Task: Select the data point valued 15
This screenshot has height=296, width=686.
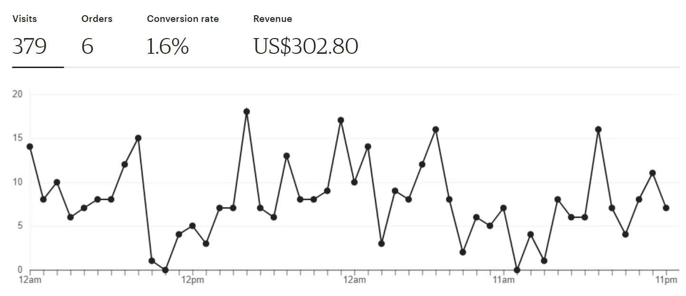Action: pyautogui.click(x=138, y=138)
